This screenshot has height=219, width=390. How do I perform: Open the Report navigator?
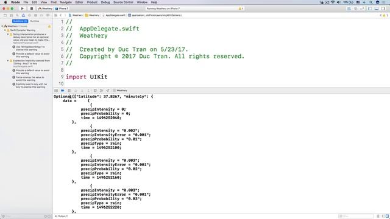48,15
